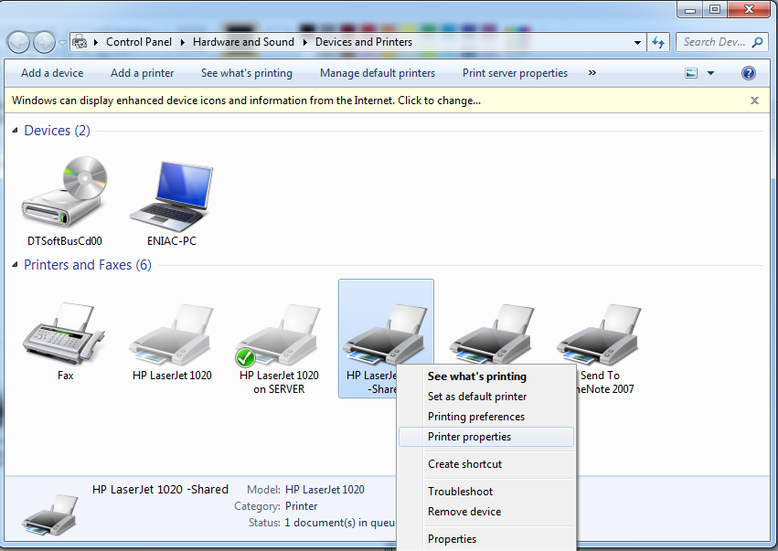The width and height of the screenshot is (778, 551).
Task: Dismiss the yellow information bar
Action: coord(754,101)
